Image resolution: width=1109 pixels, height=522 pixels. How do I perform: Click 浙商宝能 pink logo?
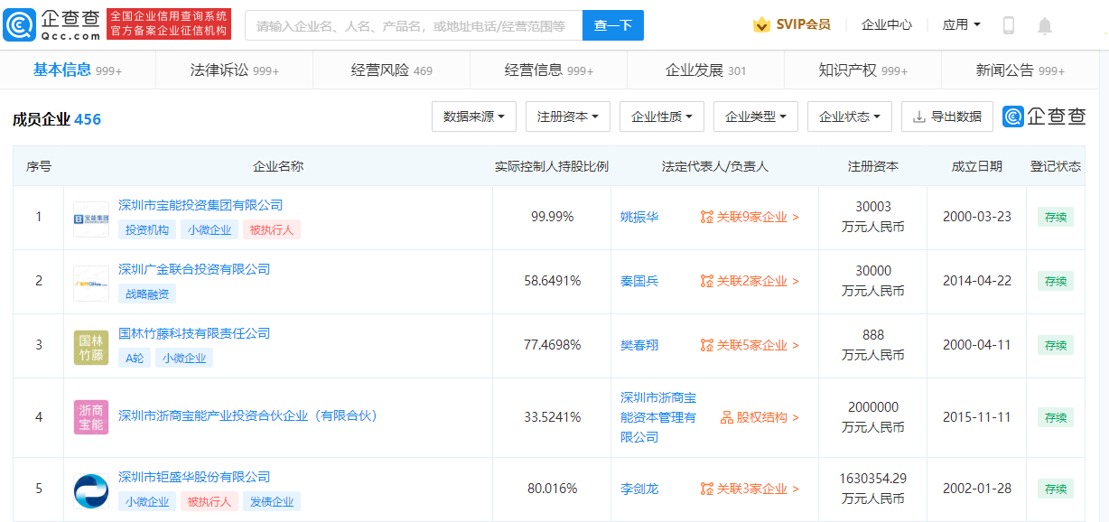pos(90,417)
